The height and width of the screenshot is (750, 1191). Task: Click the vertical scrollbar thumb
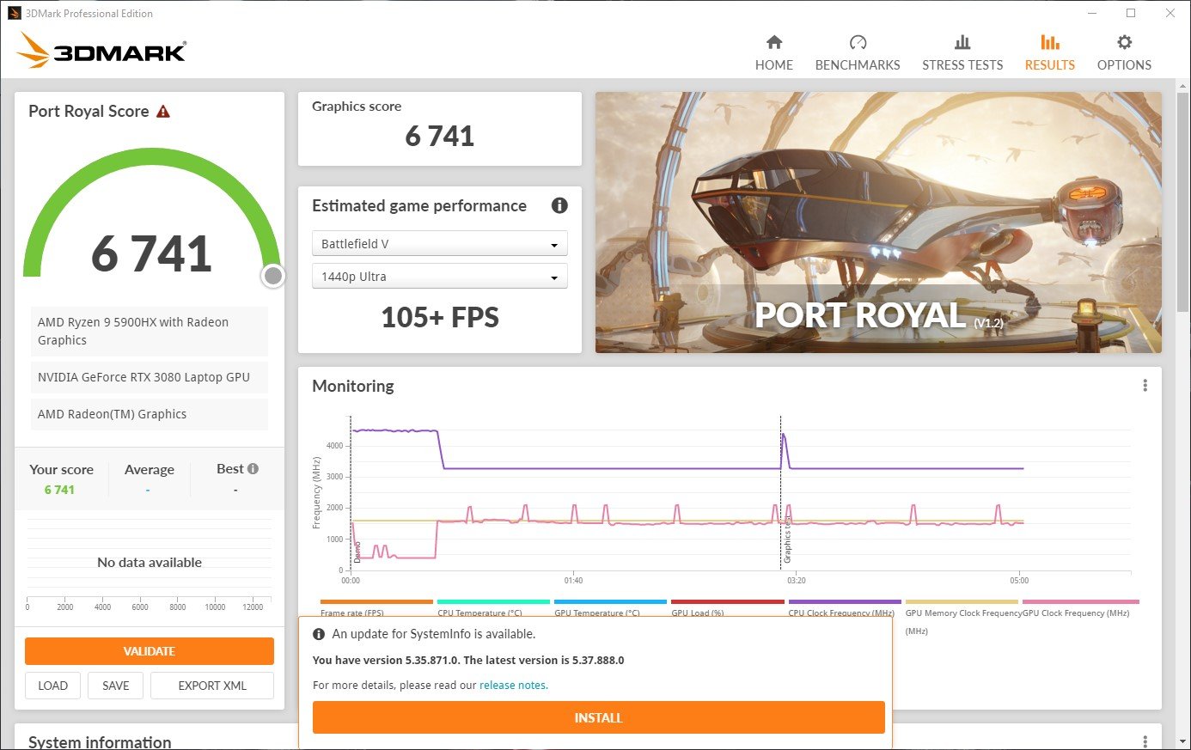click(x=1184, y=203)
